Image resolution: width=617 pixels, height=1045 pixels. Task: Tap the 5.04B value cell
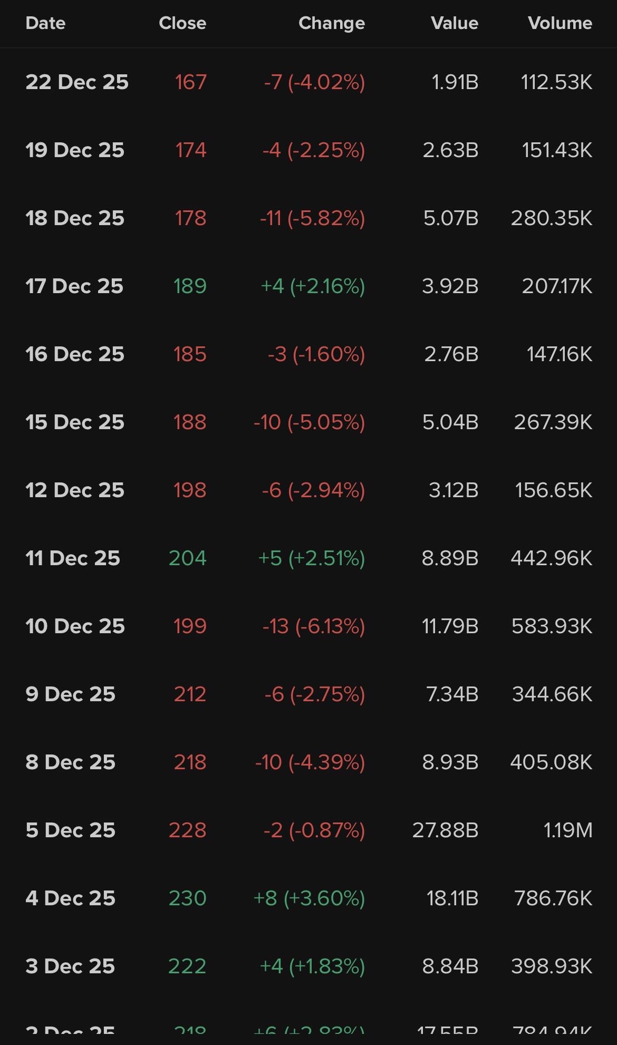click(x=450, y=422)
